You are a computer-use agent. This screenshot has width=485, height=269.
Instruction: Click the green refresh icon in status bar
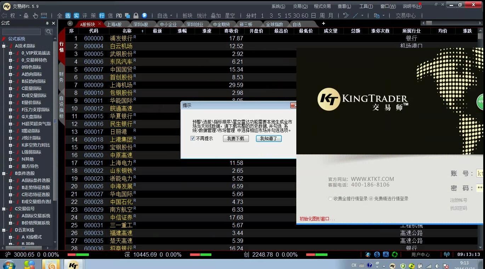point(394,254)
